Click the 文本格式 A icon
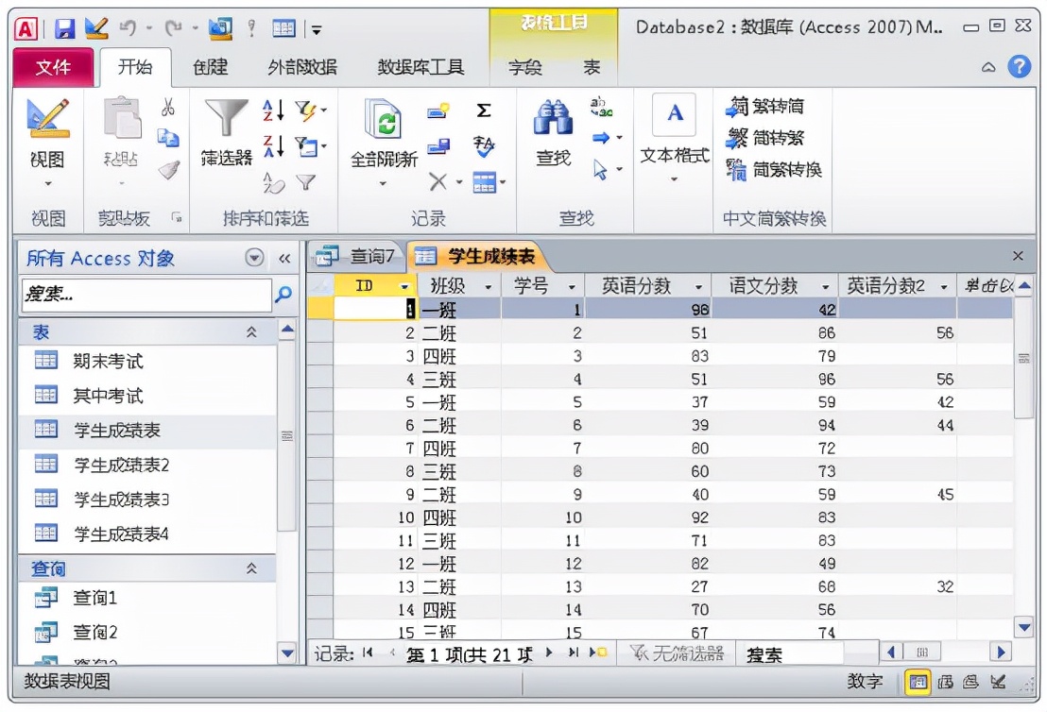1047x712 pixels. (x=675, y=114)
